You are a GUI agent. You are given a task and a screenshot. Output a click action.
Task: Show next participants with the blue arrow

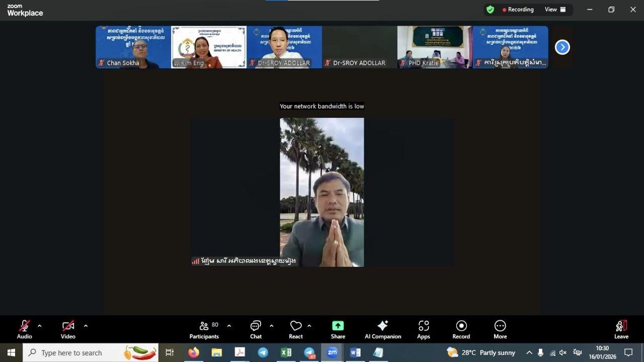click(x=562, y=47)
